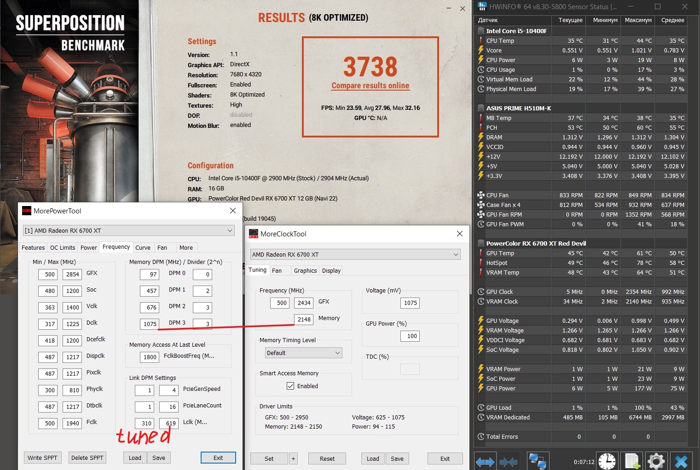Select the ASUS PRIME H510M-K sensor group
This screenshot has width=700, height=470.
tap(582, 108)
